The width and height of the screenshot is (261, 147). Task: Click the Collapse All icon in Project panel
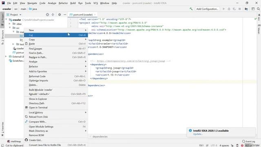coord(53,15)
